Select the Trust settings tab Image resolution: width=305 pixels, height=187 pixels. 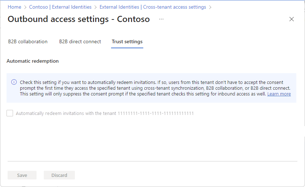(x=127, y=42)
